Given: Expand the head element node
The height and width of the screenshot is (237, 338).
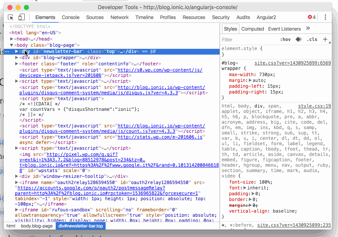Looking at the screenshot, I should pyautogui.click(x=12, y=39).
